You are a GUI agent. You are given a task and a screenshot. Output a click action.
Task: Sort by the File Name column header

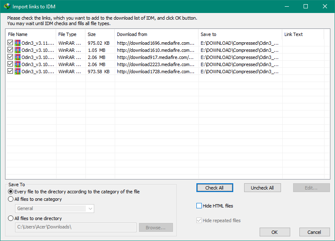(x=31, y=34)
